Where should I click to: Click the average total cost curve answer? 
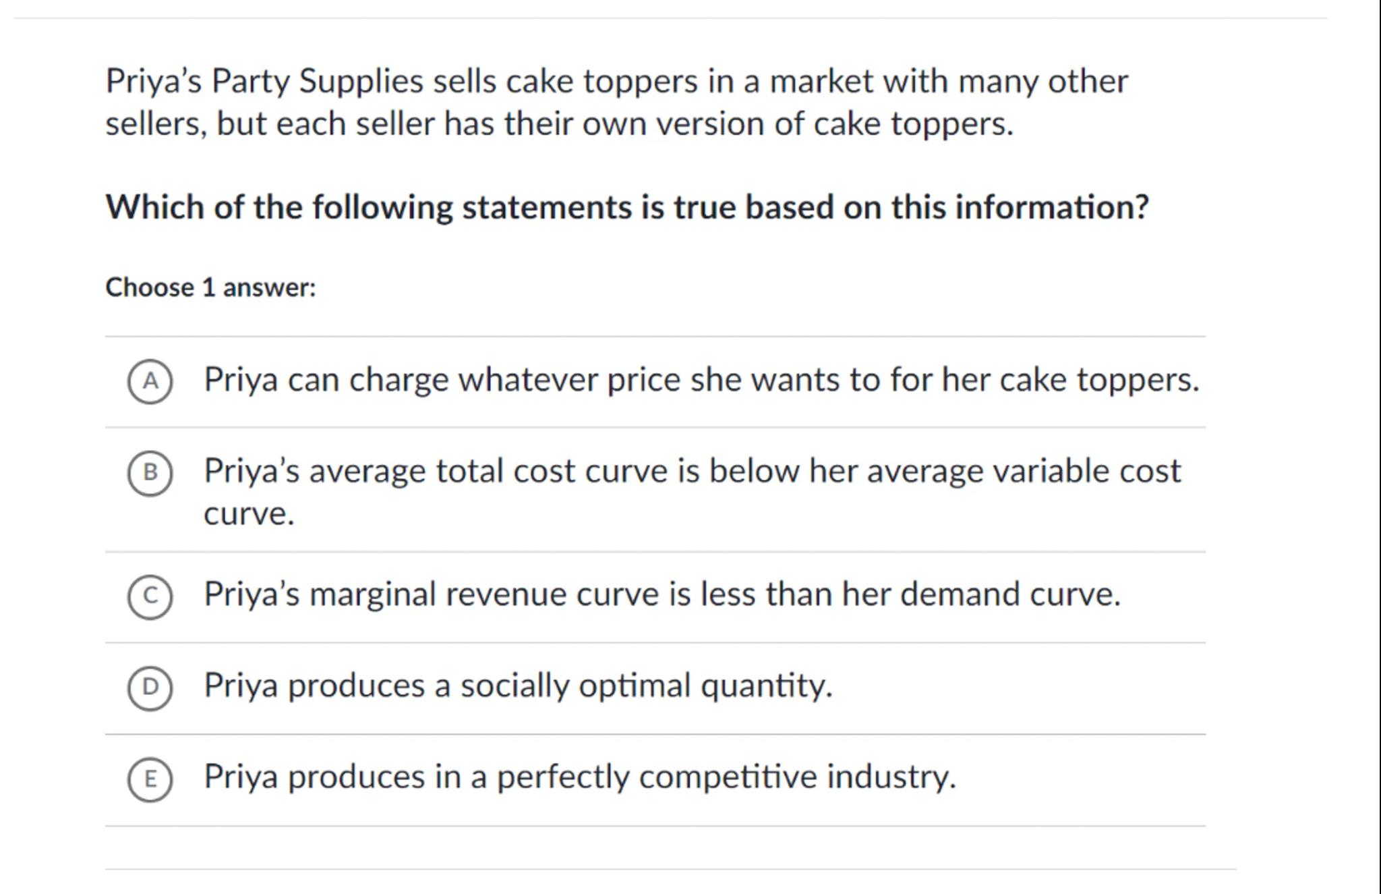coord(692,471)
